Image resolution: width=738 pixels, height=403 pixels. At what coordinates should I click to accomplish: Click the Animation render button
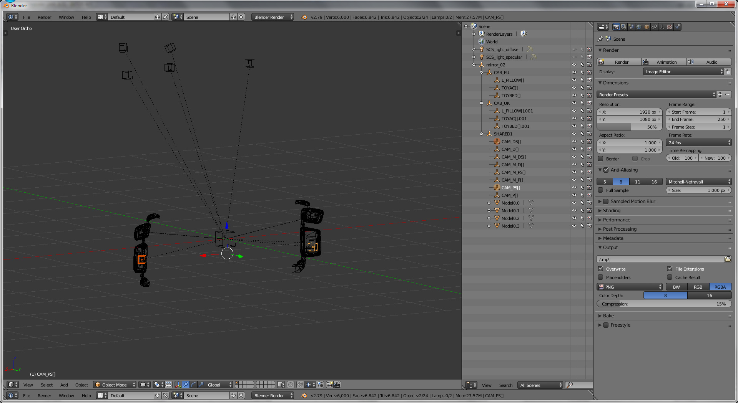tap(664, 62)
